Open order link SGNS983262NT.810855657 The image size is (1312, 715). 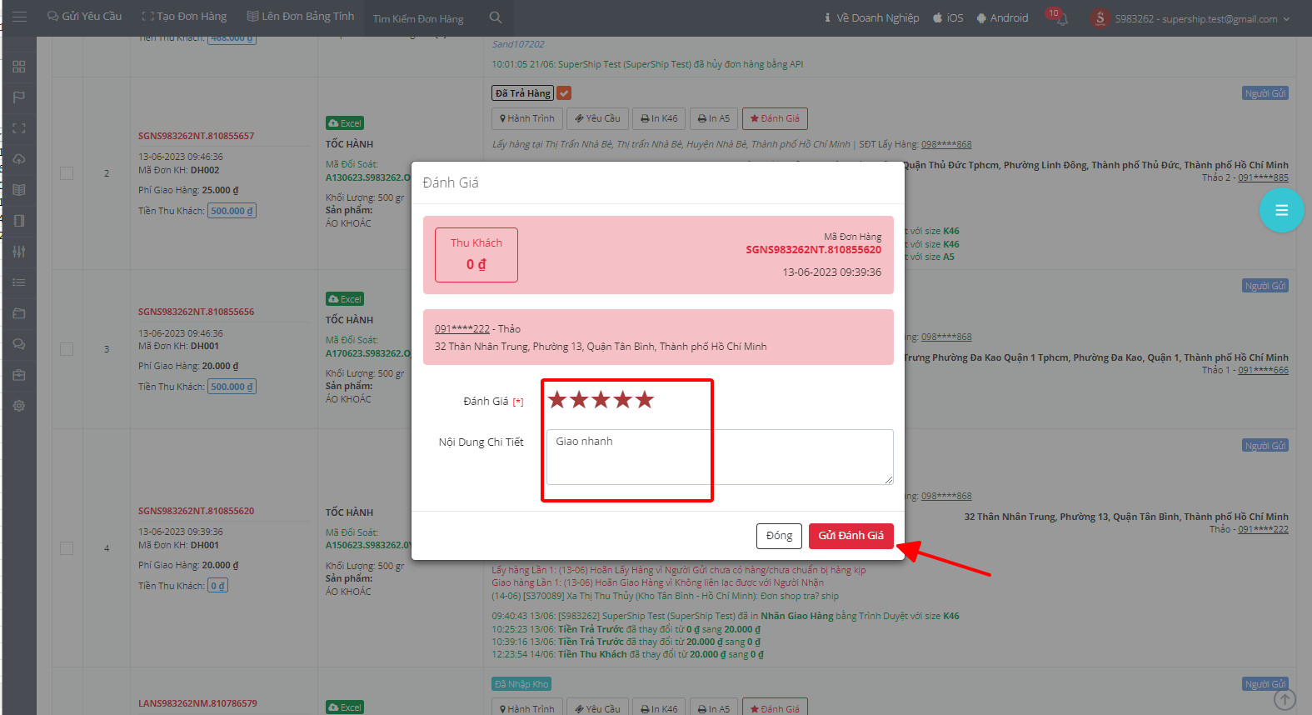(x=196, y=136)
